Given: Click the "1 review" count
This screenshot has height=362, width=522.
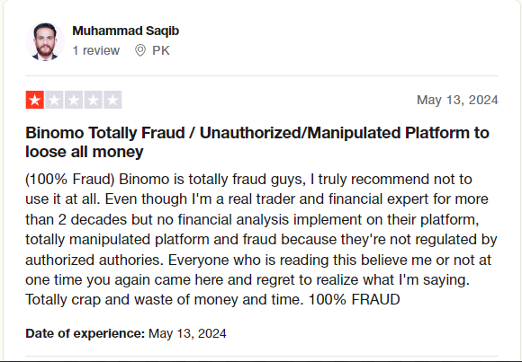Looking at the screenshot, I should [x=96, y=50].
